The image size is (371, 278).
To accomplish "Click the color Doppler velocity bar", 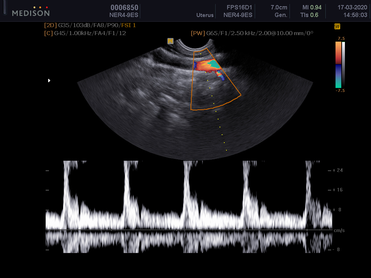I will [x=338, y=64].
